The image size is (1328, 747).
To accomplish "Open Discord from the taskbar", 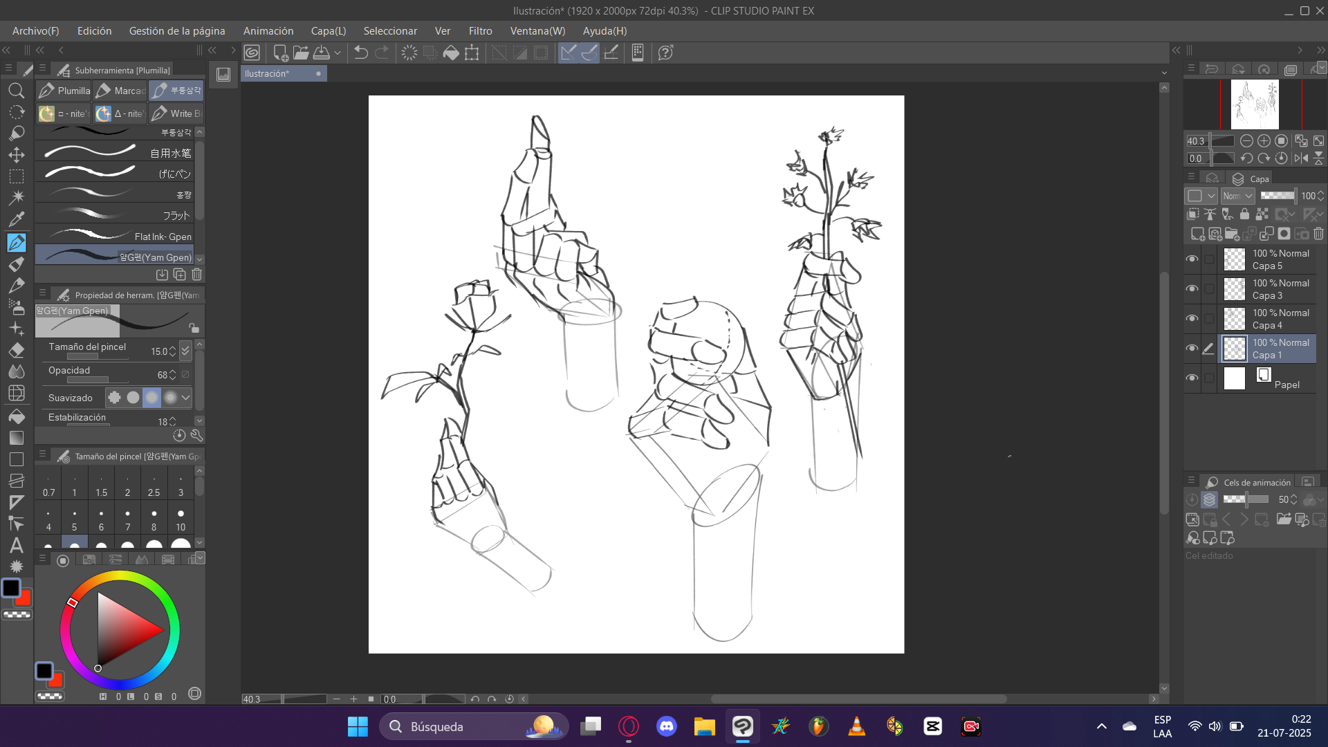I will point(666,726).
